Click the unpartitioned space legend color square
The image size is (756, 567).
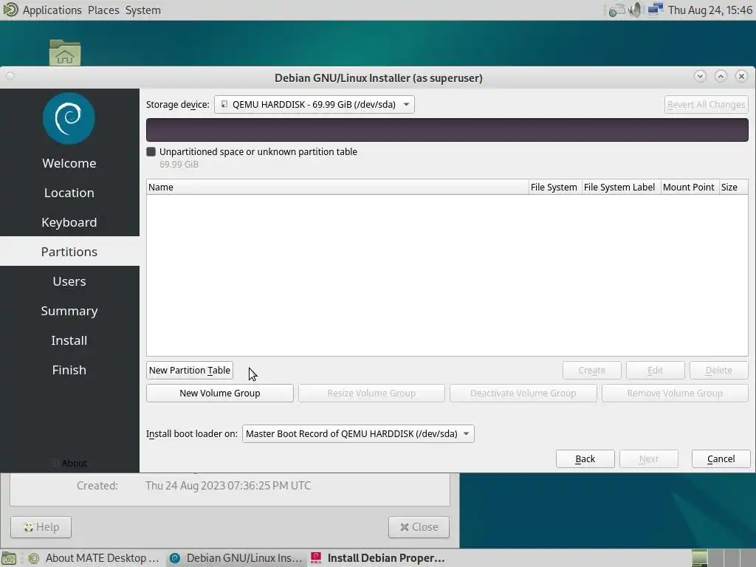(151, 152)
